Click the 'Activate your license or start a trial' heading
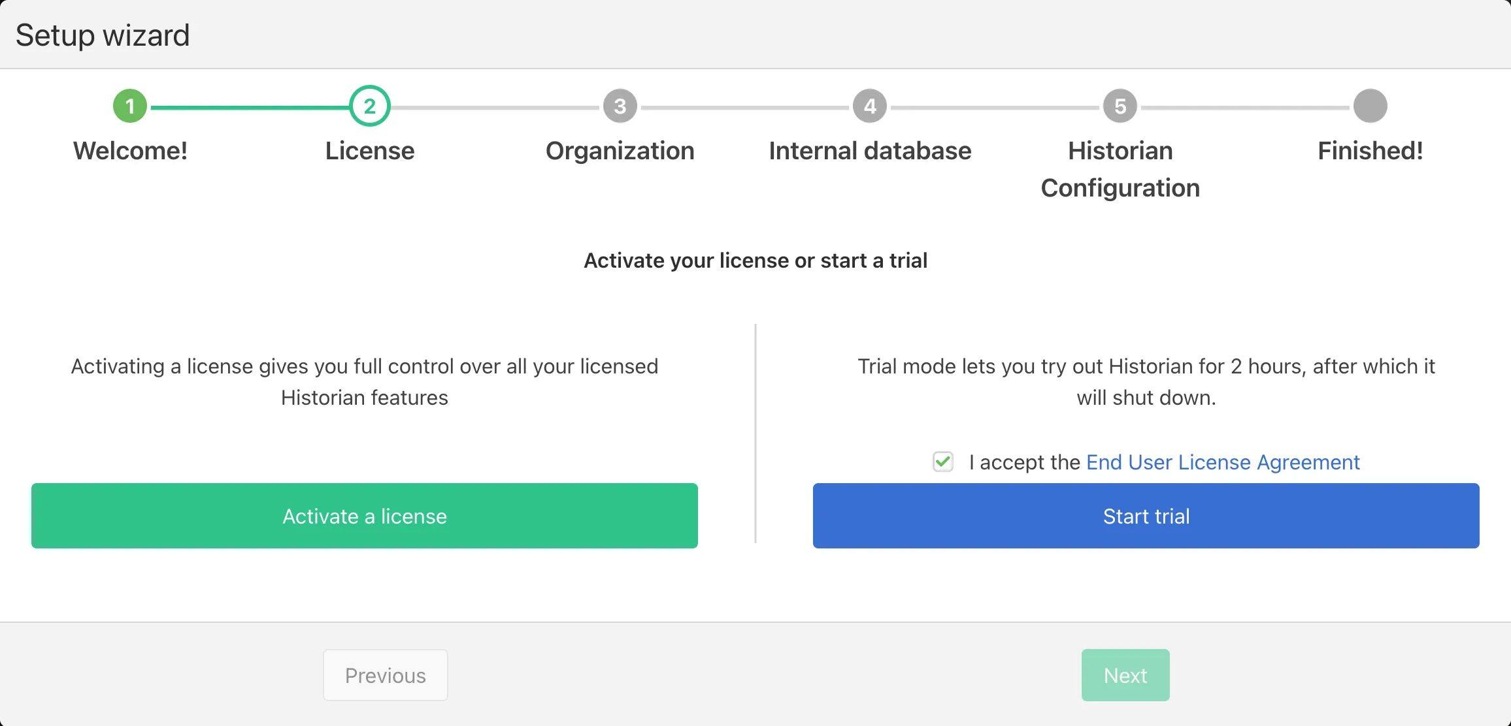This screenshot has width=1511, height=726. tap(755, 260)
